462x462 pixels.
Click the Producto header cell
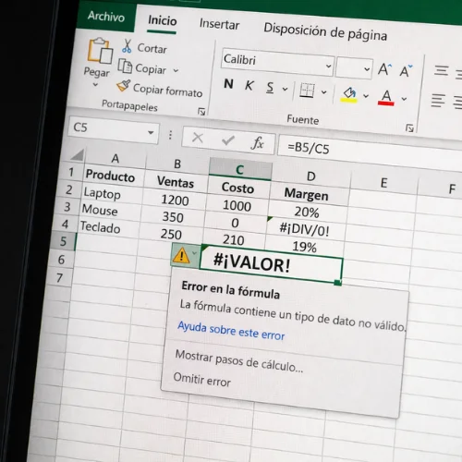point(114,176)
